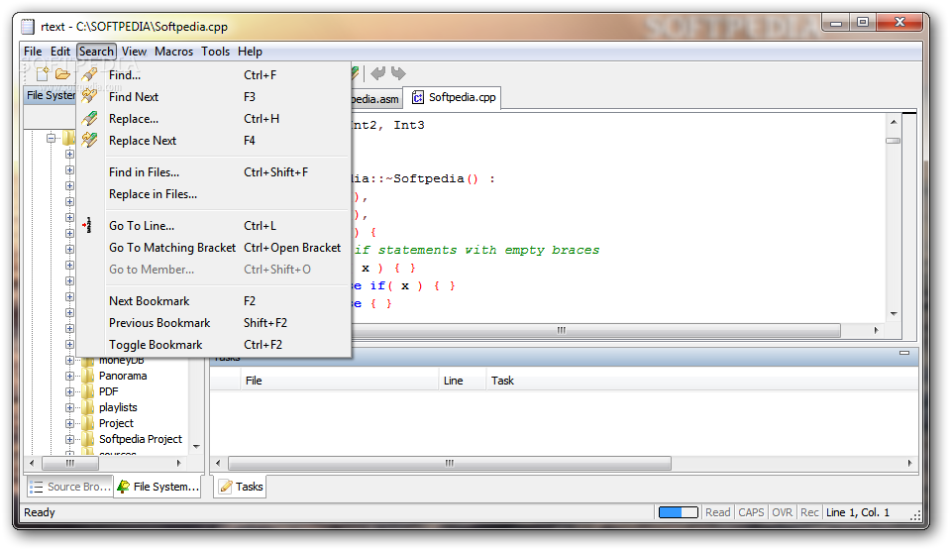Open Replace in Files... dialog

[x=214, y=194]
